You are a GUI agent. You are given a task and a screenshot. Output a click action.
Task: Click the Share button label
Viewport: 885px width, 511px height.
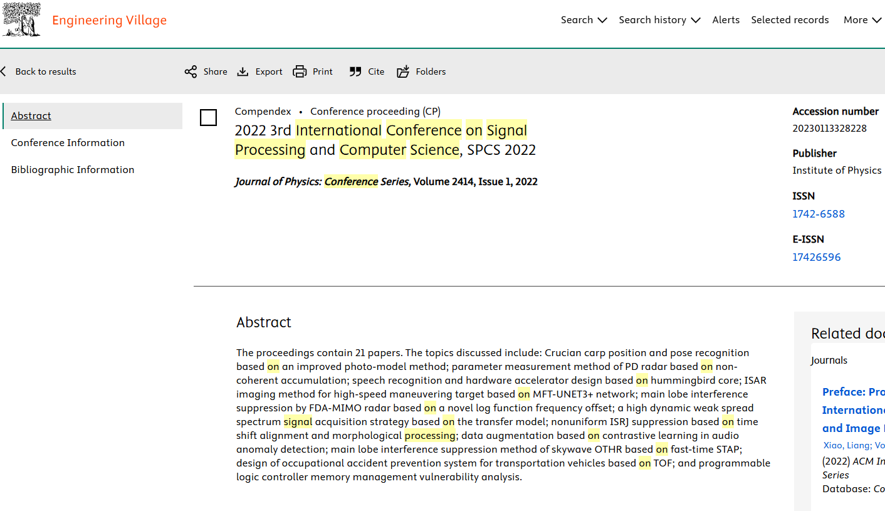(215, 71)
